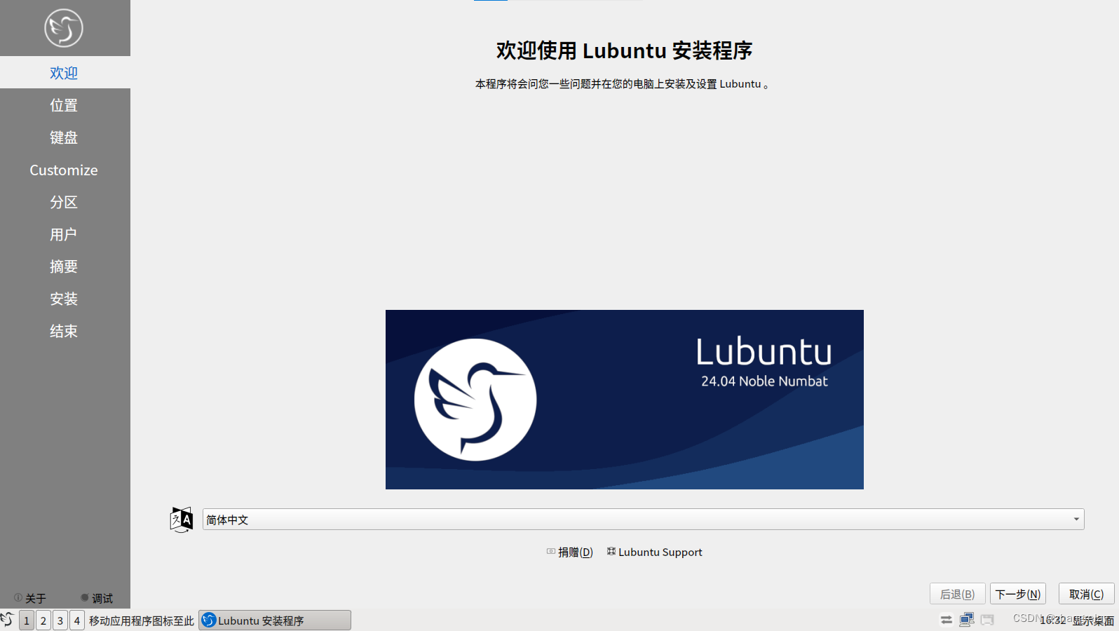This screenshot has width=1119, height=631.
Task: Click the 16:32 clock in the taskbar
Action: pos(1053,620)
